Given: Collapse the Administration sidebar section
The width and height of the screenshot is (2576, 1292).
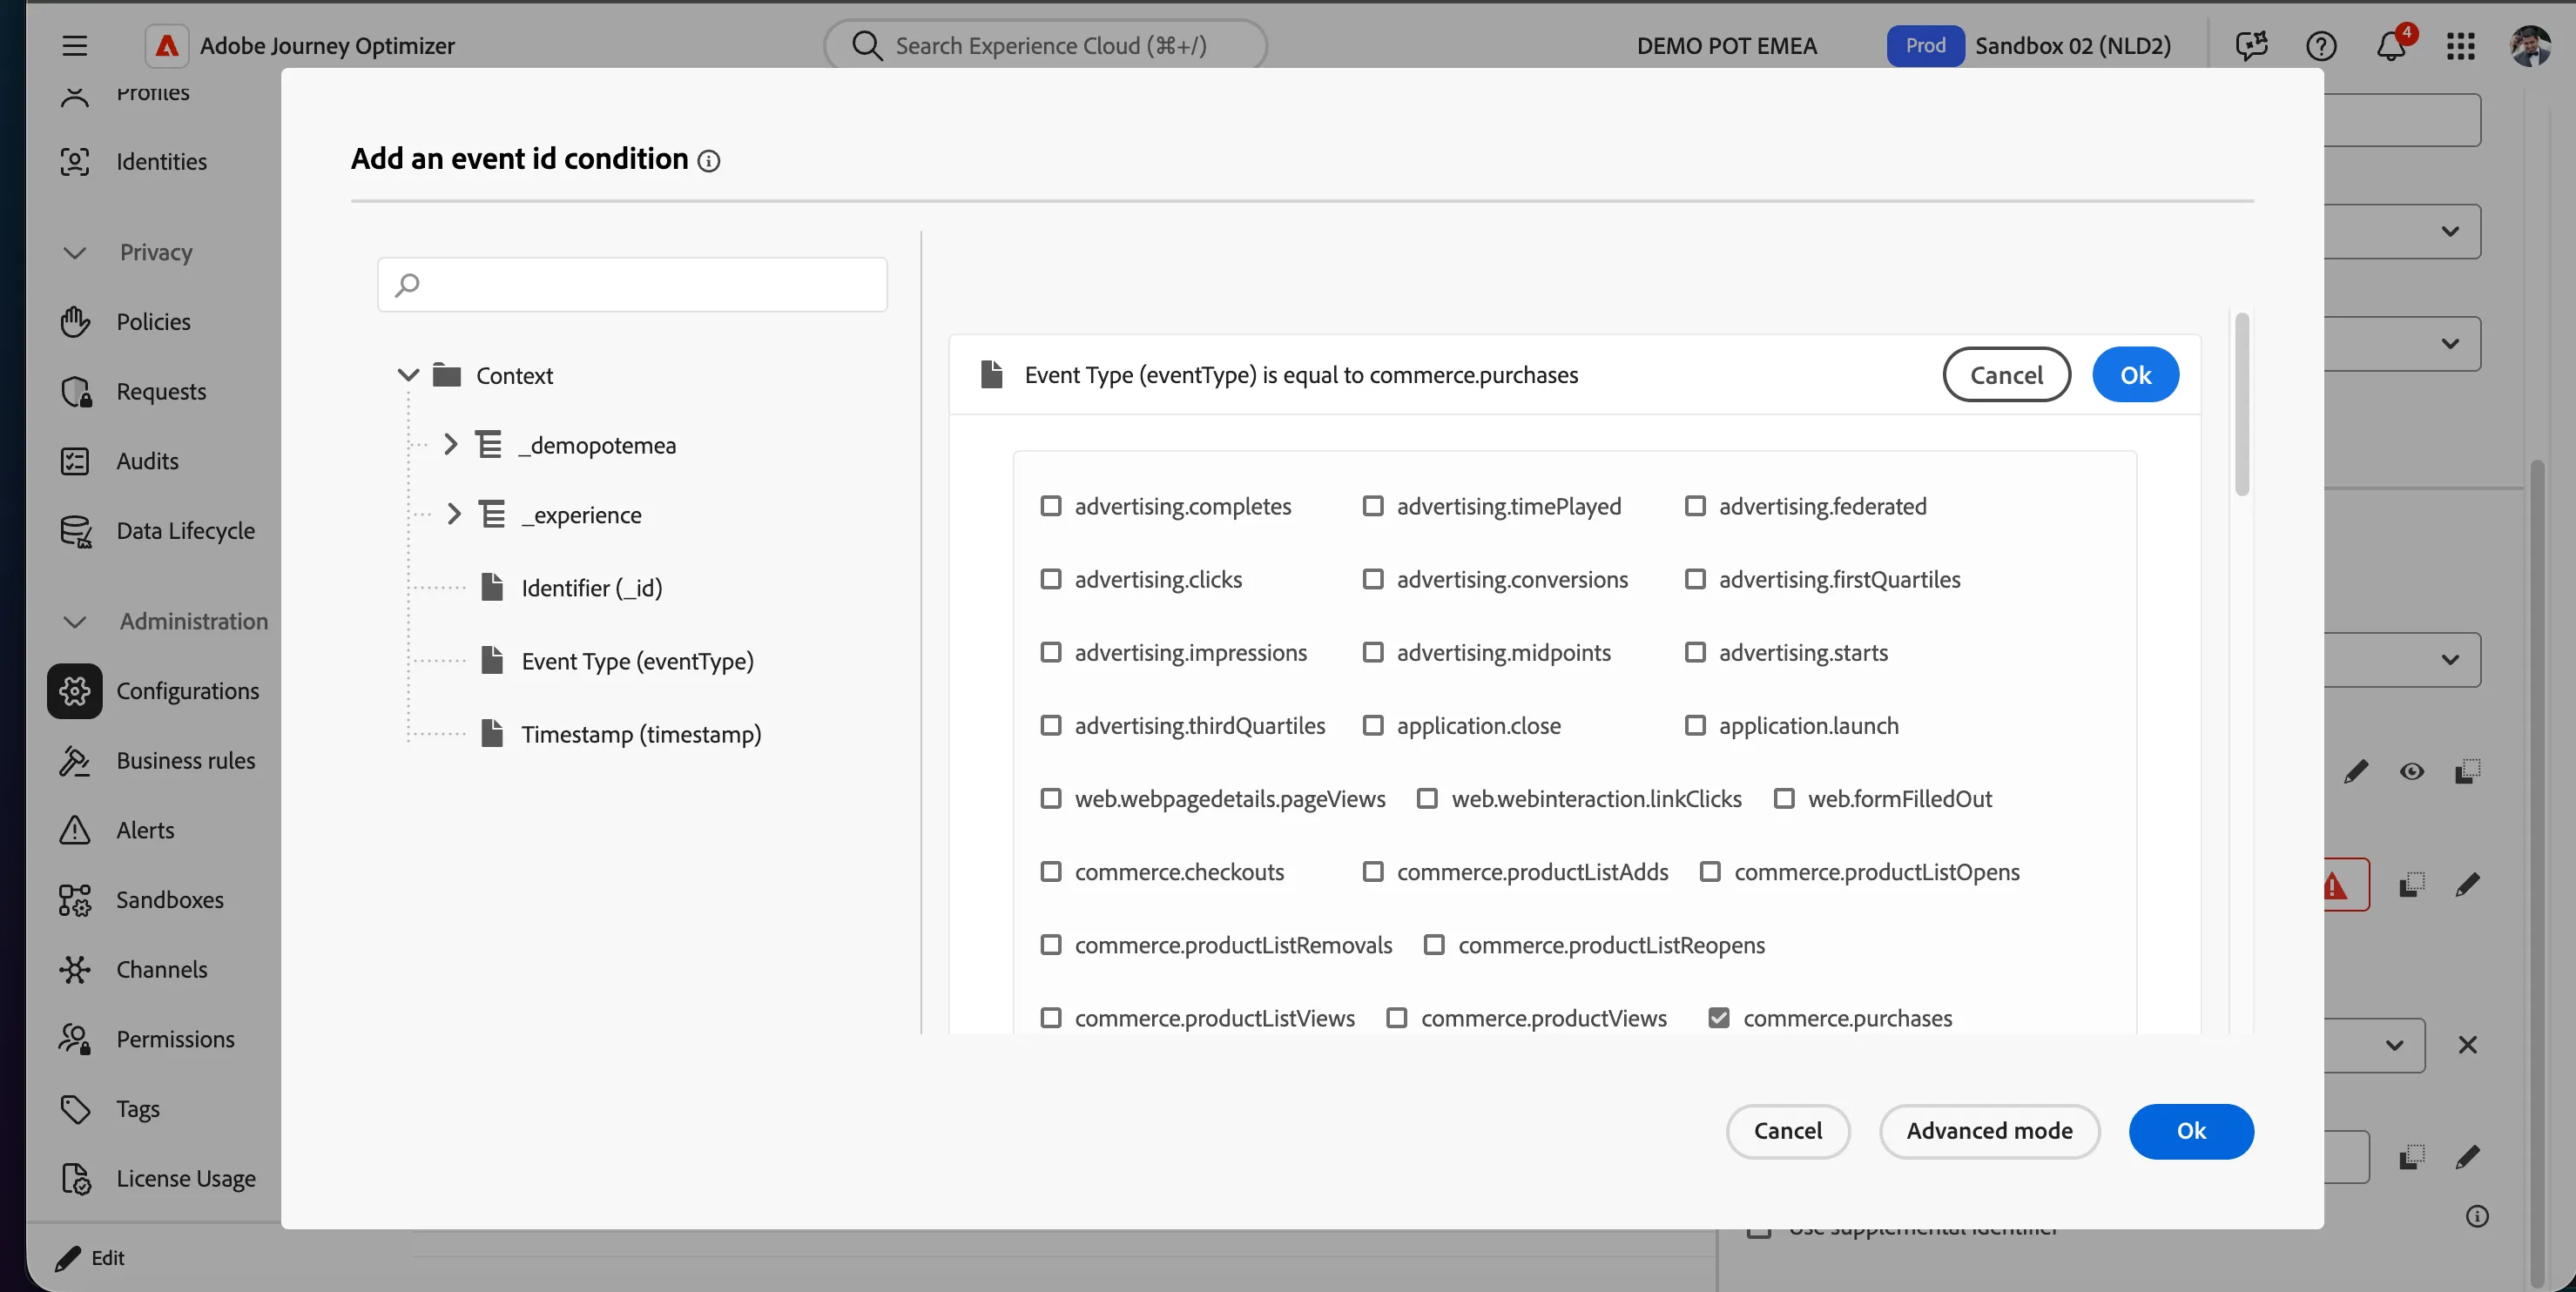Looking at the screenshot, I should tap(75, 622).
